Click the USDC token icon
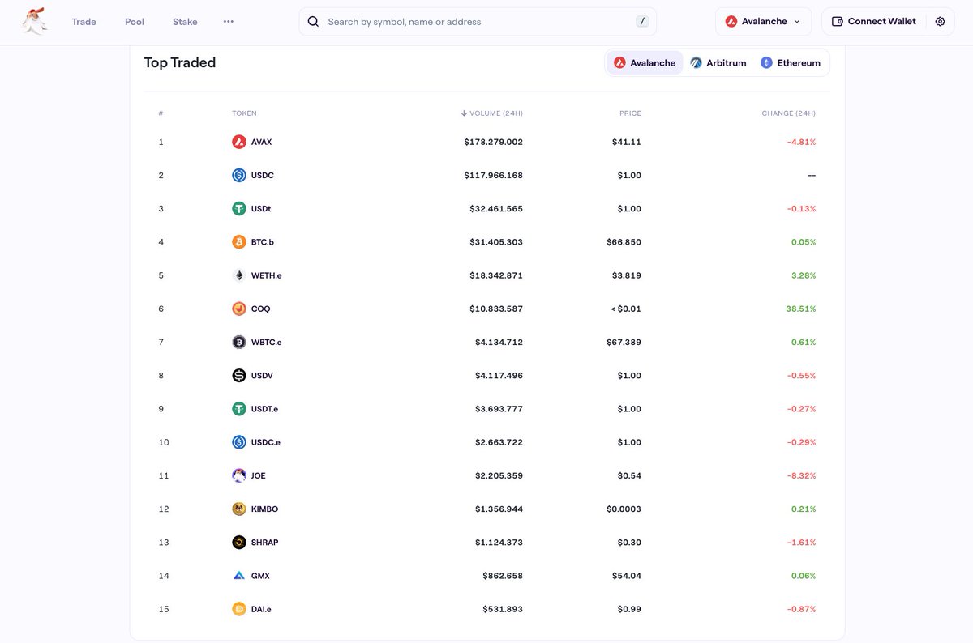The image size is (973, 643). (x=238, y=175)
